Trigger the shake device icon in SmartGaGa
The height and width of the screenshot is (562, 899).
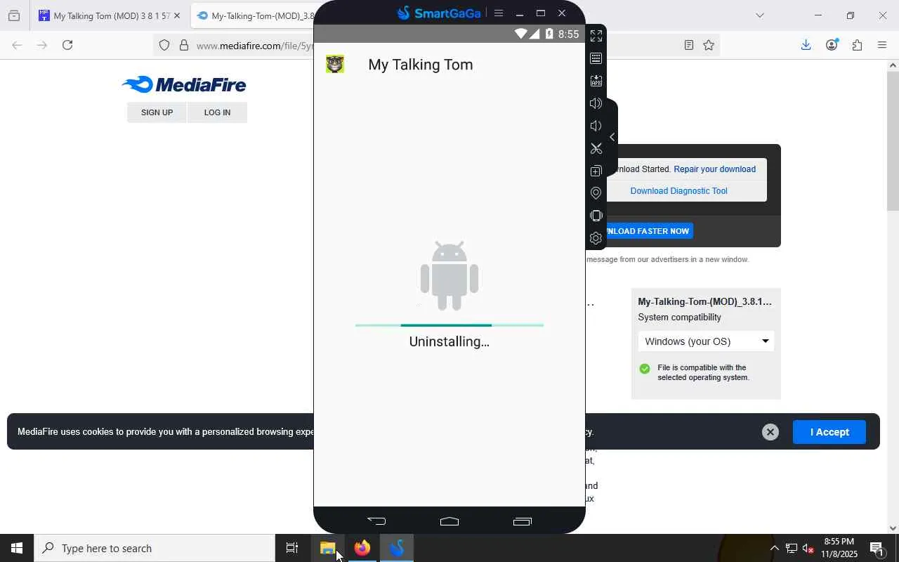click(596, 216)
